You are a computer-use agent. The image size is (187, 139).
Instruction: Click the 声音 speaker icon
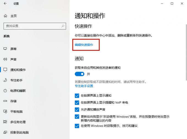5,59
